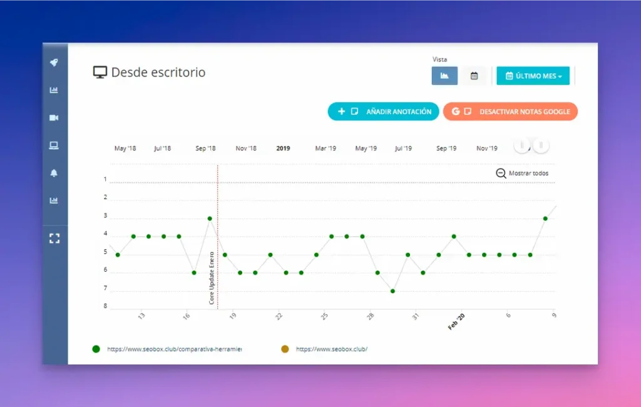The width and height of the screenshot is (641, 407).
Task: Select the lower analytics chart icon in sidebar
Action: (55, 201)
